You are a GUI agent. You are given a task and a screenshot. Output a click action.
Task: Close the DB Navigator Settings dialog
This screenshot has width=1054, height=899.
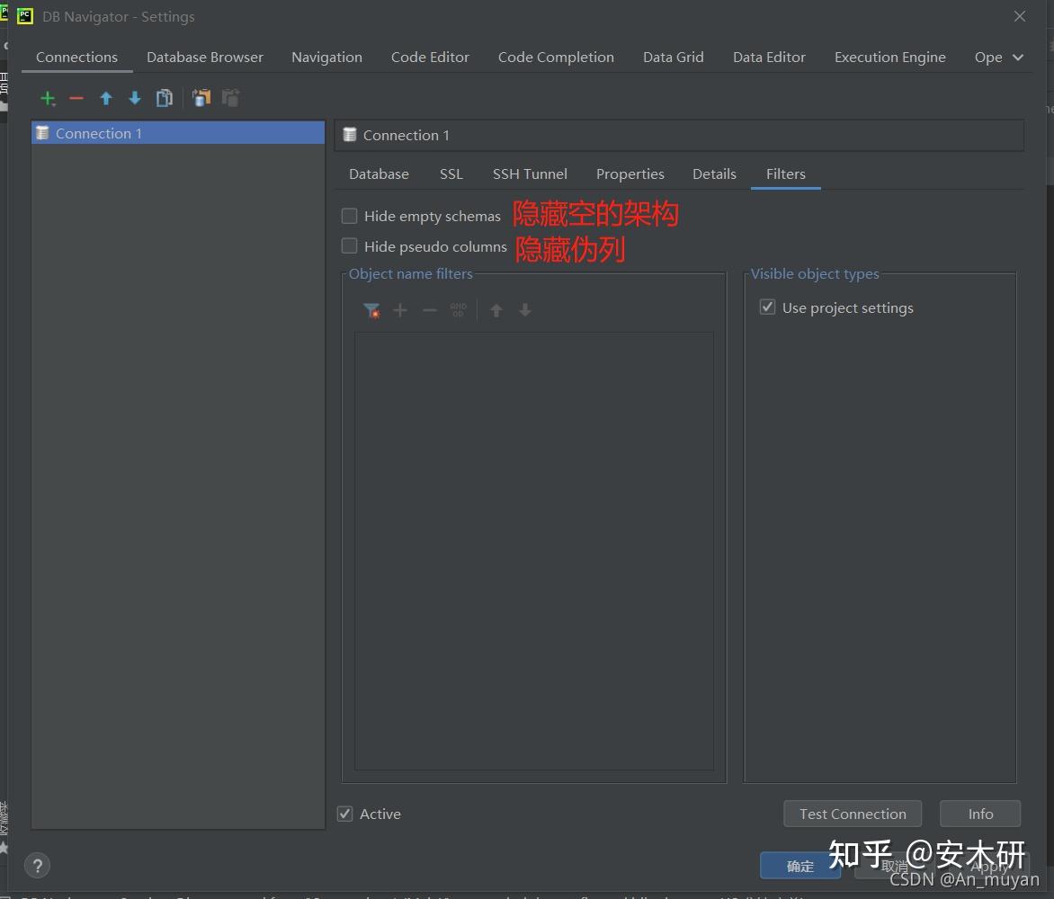click(x=1020, y=16)
